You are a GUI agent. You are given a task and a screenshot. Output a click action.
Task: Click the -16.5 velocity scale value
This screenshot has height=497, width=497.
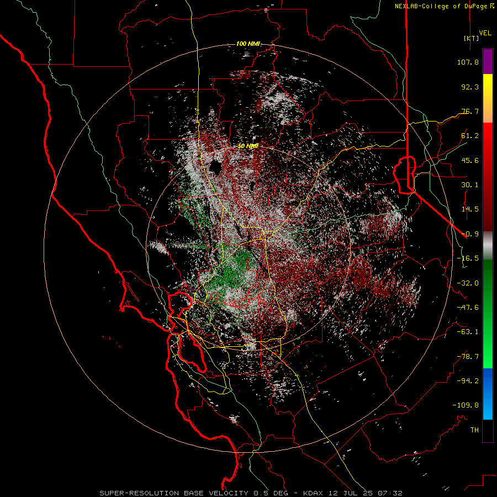pos(468,258)
